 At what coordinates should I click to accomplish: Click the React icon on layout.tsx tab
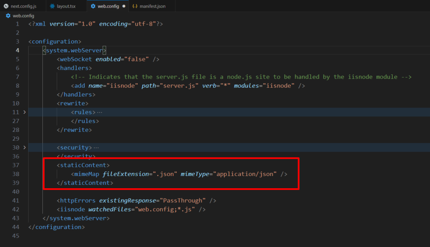pos(52,6)
